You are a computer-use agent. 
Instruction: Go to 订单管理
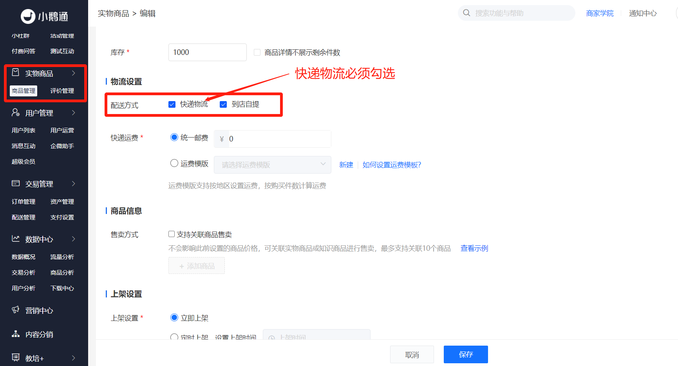click(x=24, y=202)
